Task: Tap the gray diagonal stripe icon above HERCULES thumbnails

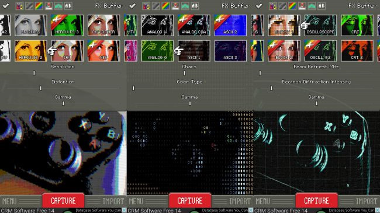Action: coord(29,6)
